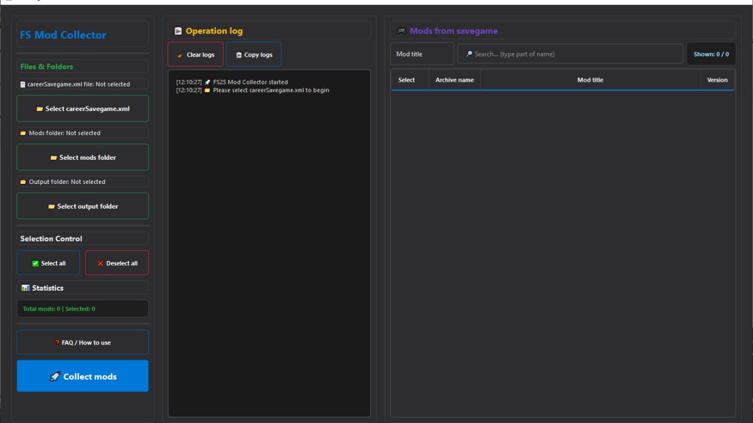Click the magnifier icon in the search field

coord(468,53)
